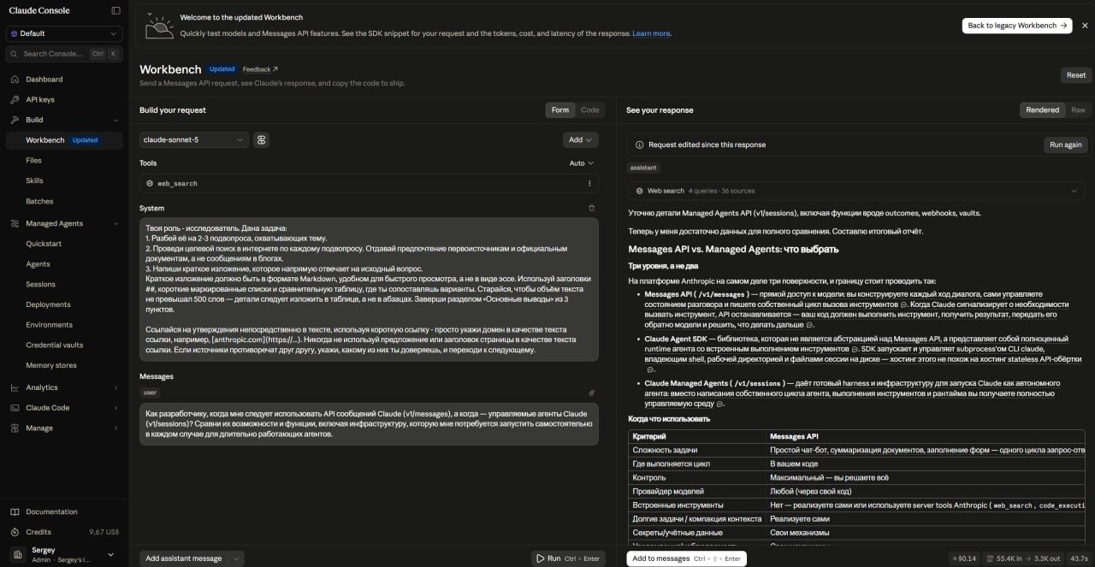Open web_search tool three-dot menu

[x=589, y=183]
